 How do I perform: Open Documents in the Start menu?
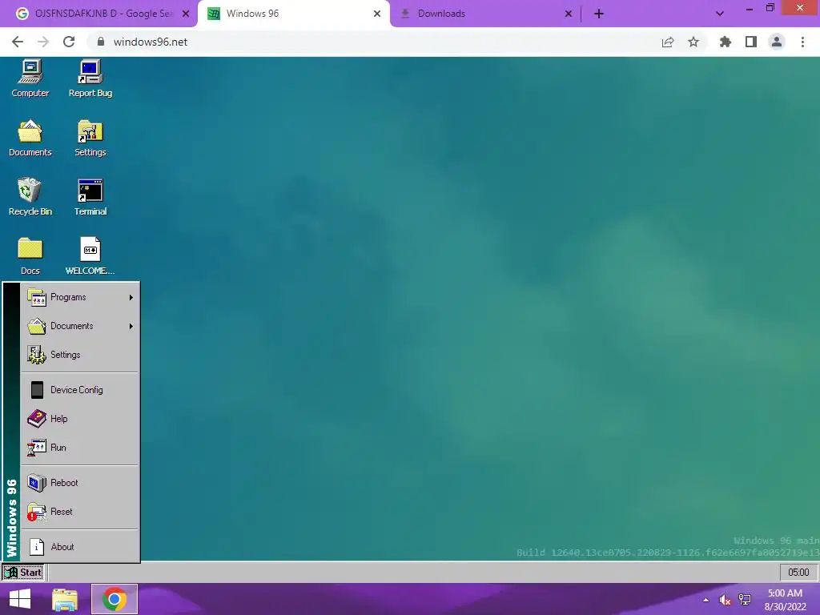[79, 326]
